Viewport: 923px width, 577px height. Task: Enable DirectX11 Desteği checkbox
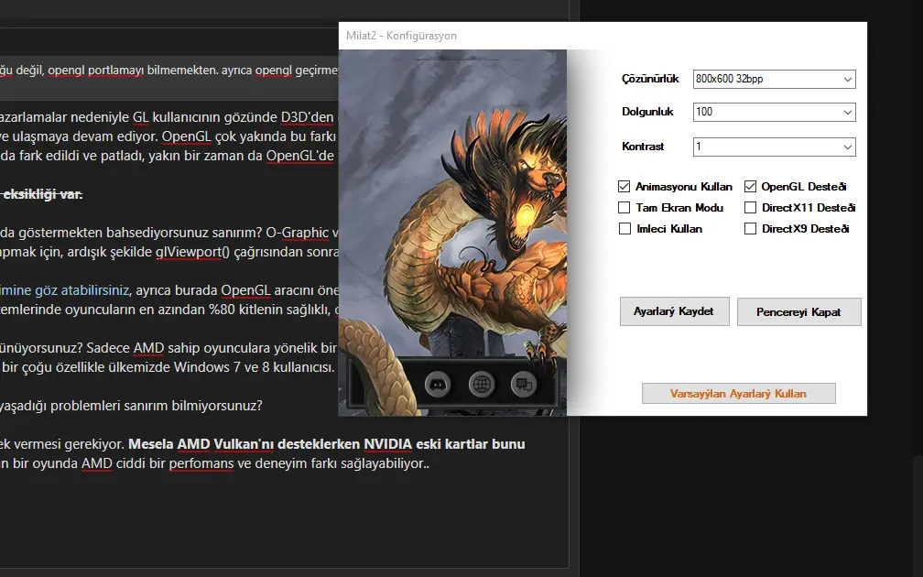751,208
